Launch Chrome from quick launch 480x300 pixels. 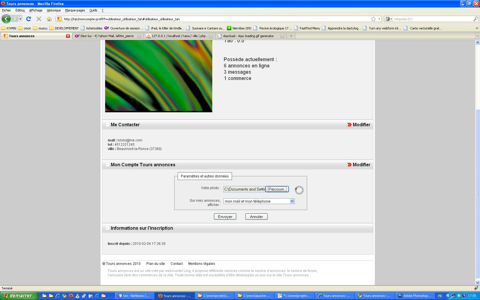click(x=64, y=296)
